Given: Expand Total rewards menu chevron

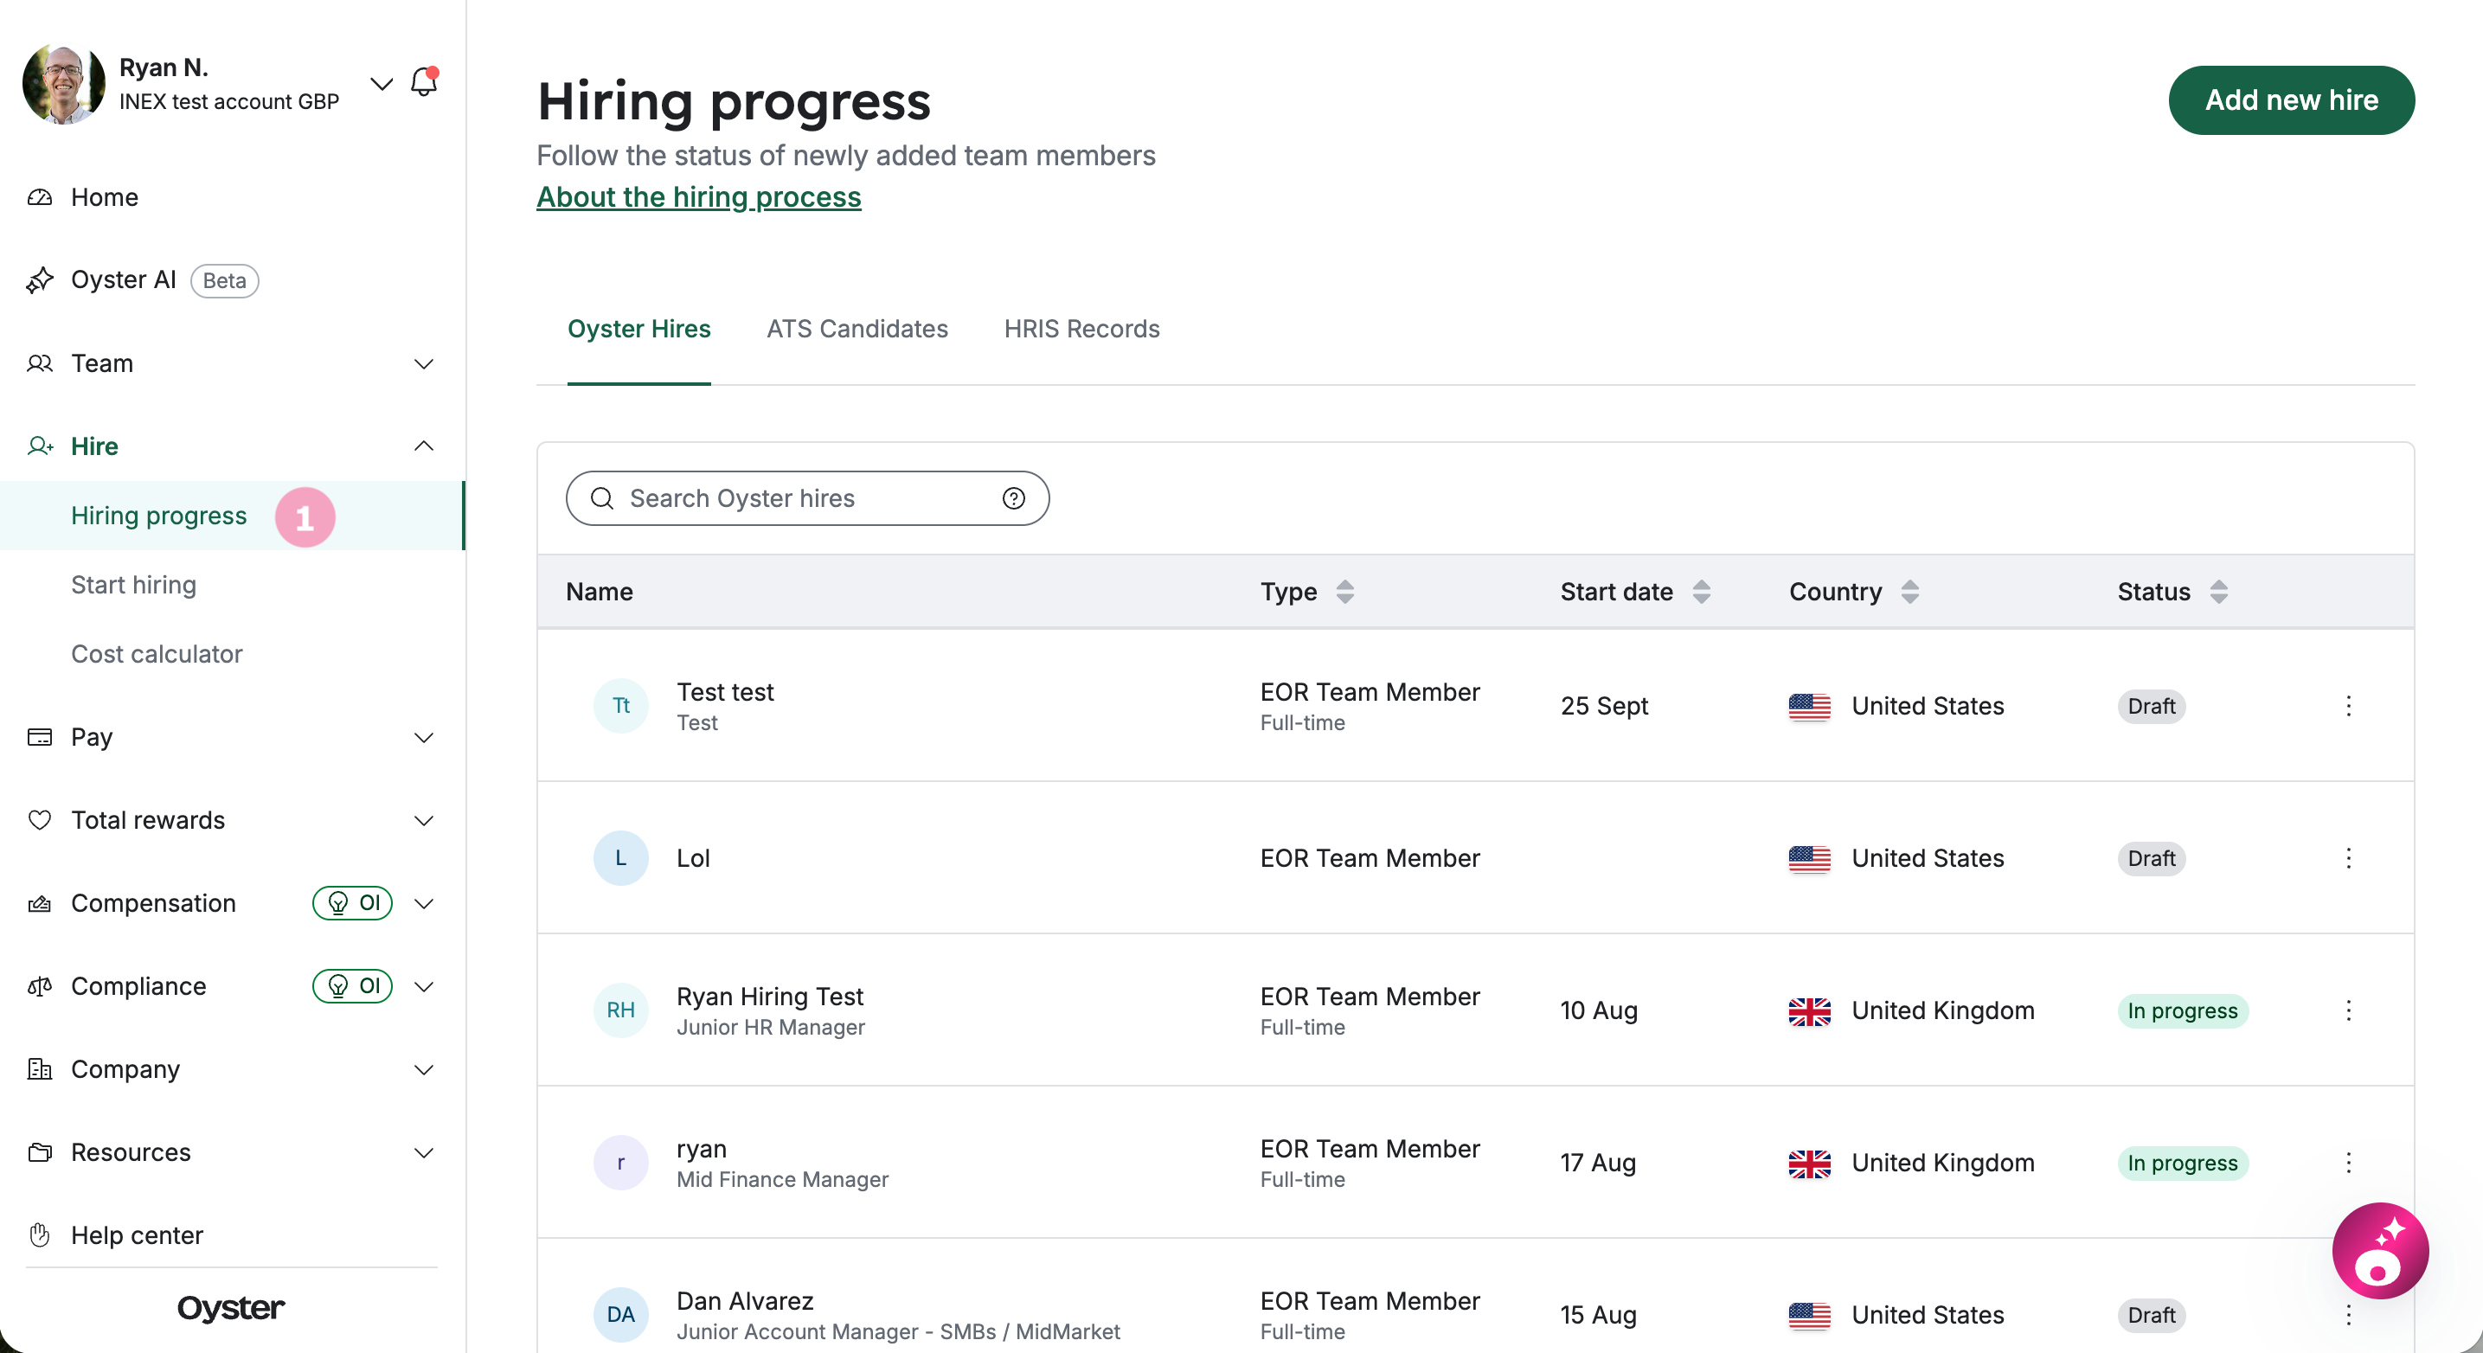Looking at the screenshot, I should [423, 821].
